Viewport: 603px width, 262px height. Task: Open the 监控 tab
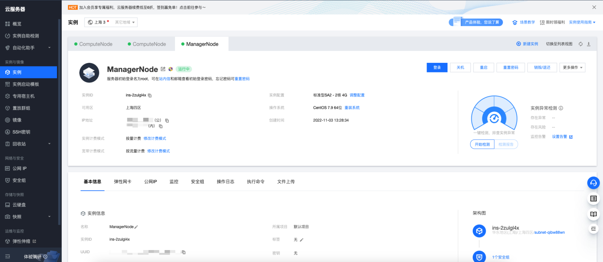point(174,182)
